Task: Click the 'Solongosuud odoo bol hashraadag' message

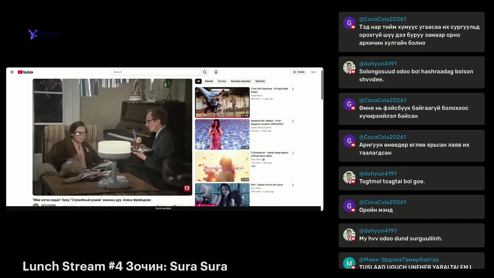Action: coord(416,75)
